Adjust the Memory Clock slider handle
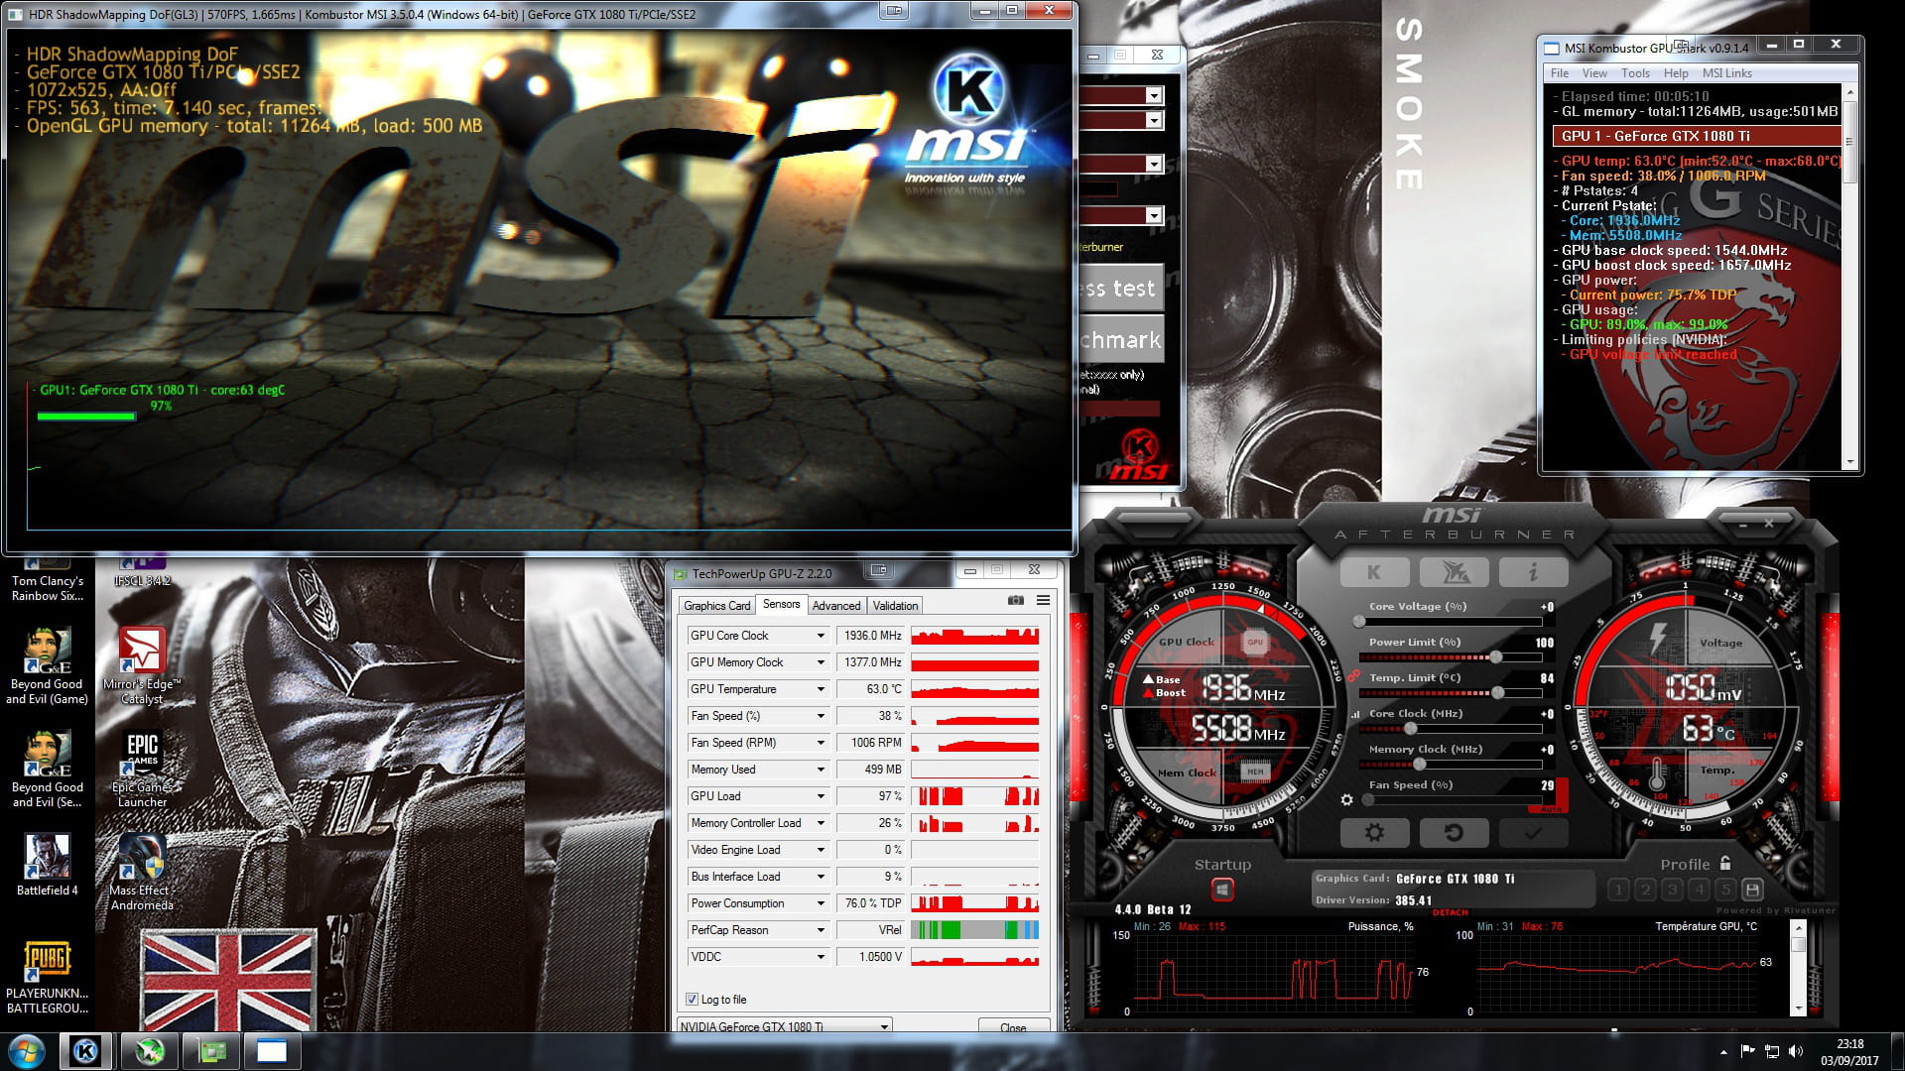 point(1420,765)
